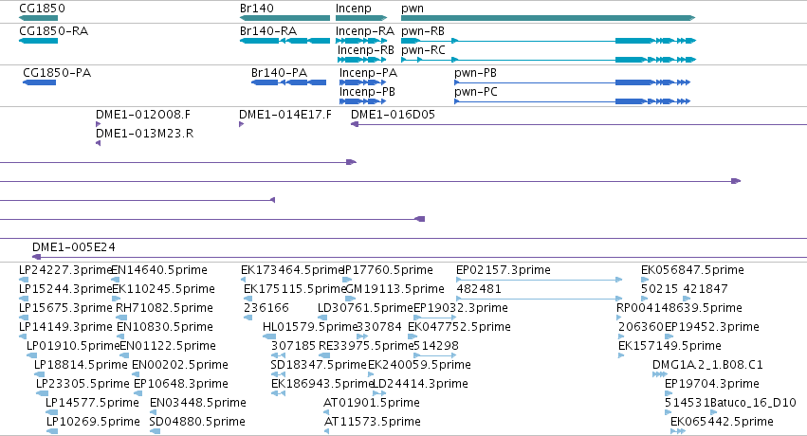Click the Incenp-PA protein label

368,72
